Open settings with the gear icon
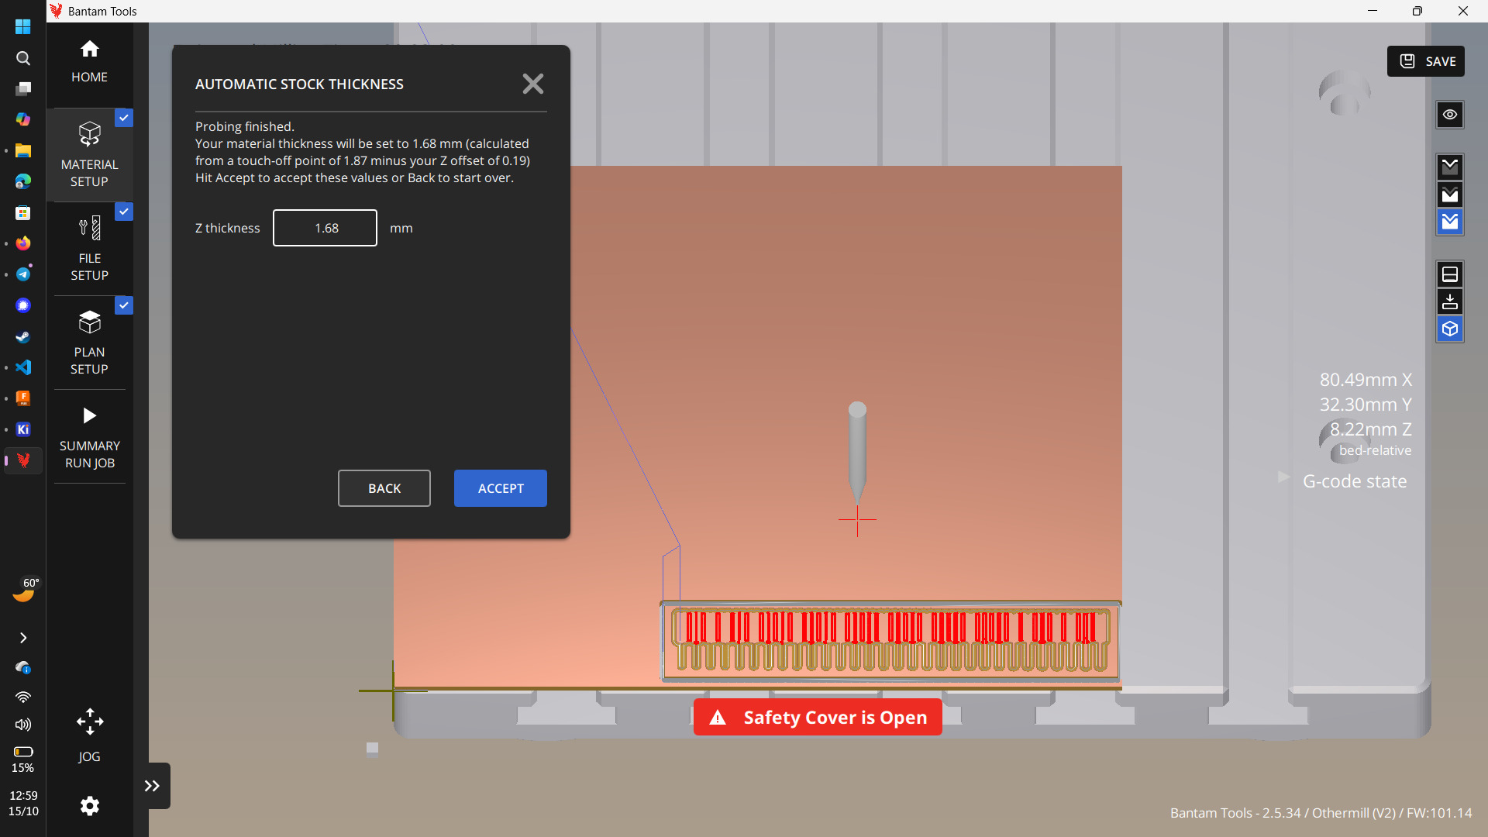Image resolution: width=1488 pixels, height=837 pixels. click(89, 806)
